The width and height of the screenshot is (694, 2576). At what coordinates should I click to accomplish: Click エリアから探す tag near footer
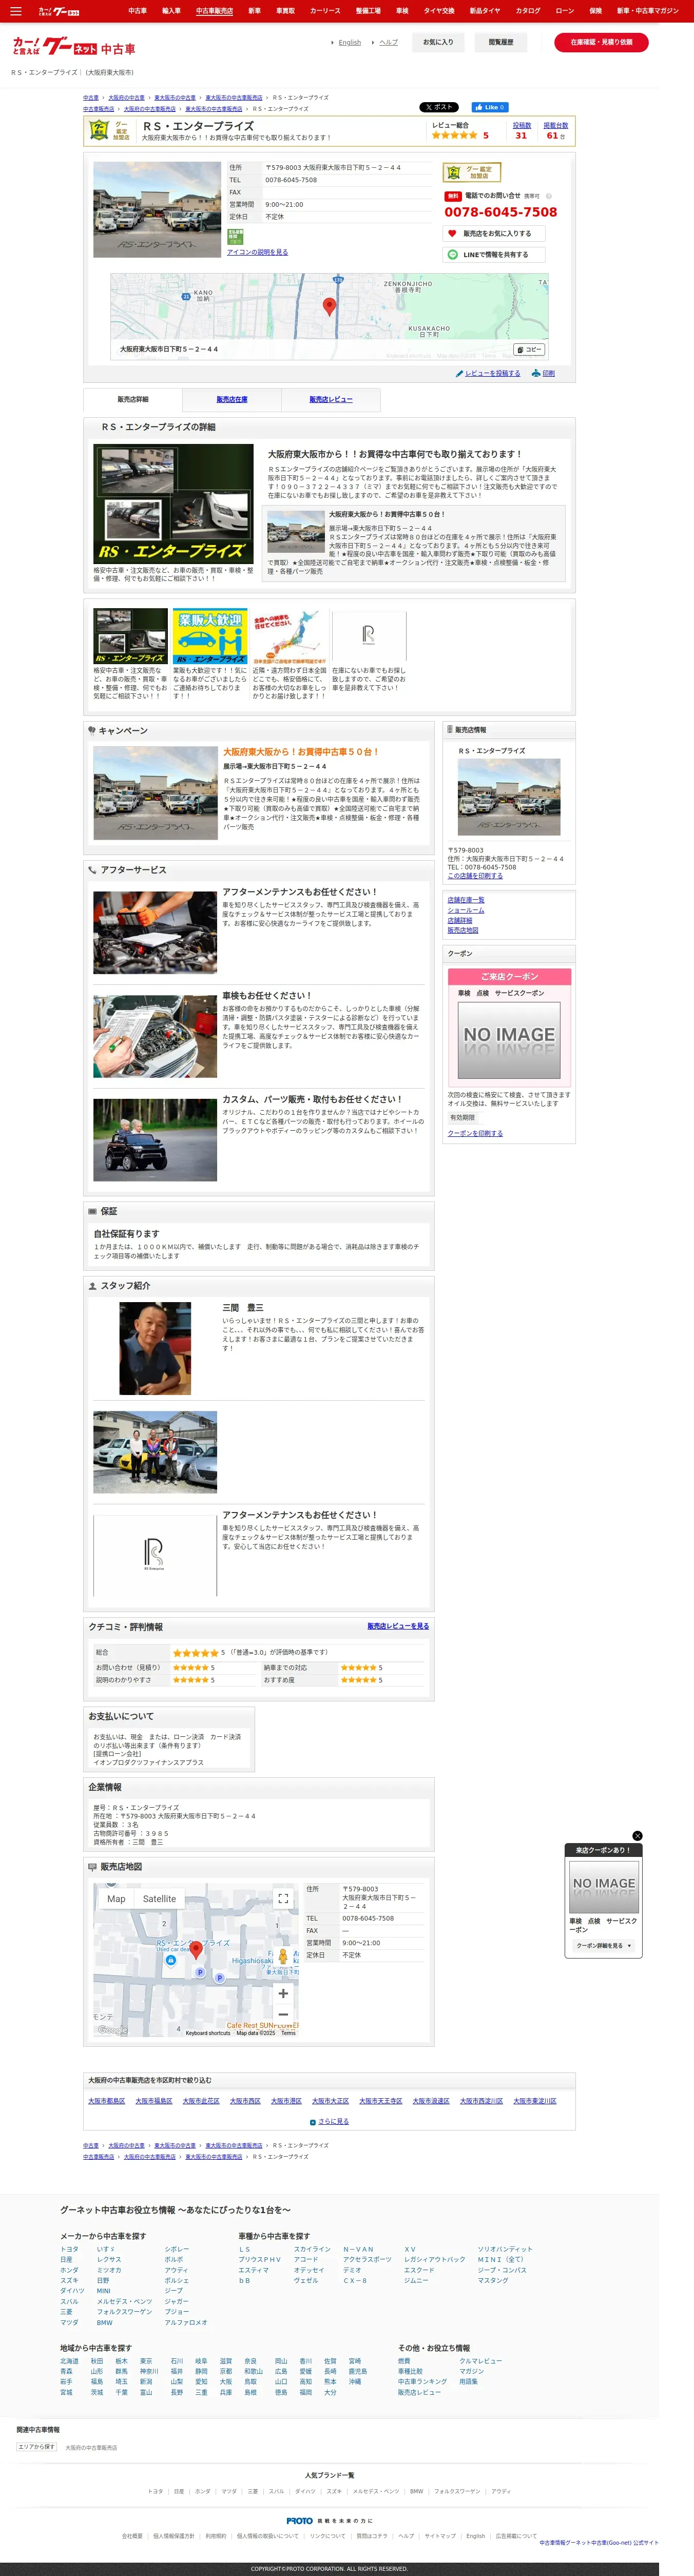(x=37, y=2447)
